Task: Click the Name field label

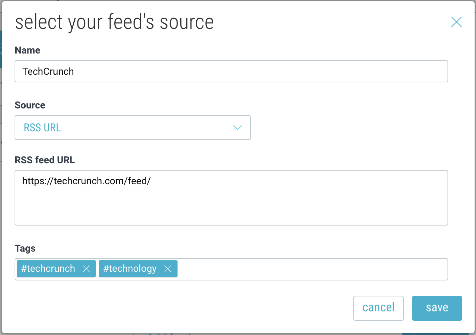Action: [x=27, y=50]
